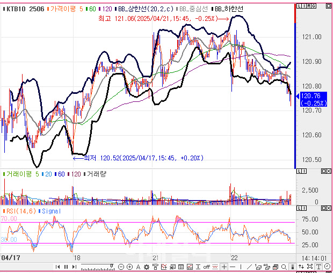Select the horizontal line drawing tool
Image resolution: width=334 pixels, height=273 pixels.
233,267
